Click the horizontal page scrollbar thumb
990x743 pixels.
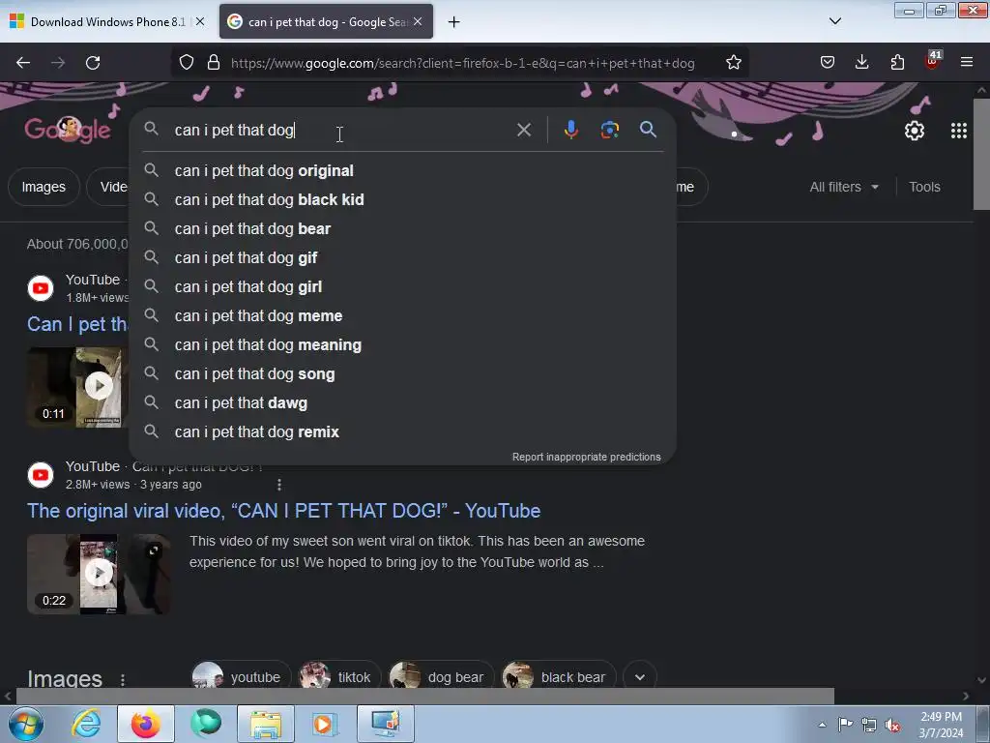pyautogui.click(x=425, y=697)
